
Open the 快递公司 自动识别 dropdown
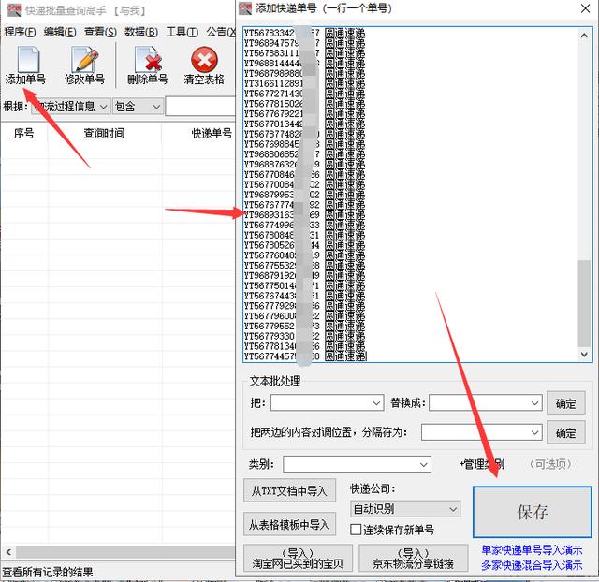[405, 509]
